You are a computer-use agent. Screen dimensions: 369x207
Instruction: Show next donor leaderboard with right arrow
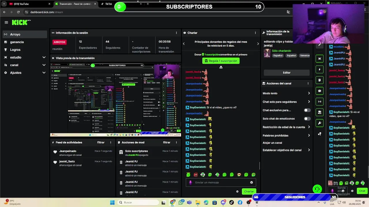tap(258, 44)
